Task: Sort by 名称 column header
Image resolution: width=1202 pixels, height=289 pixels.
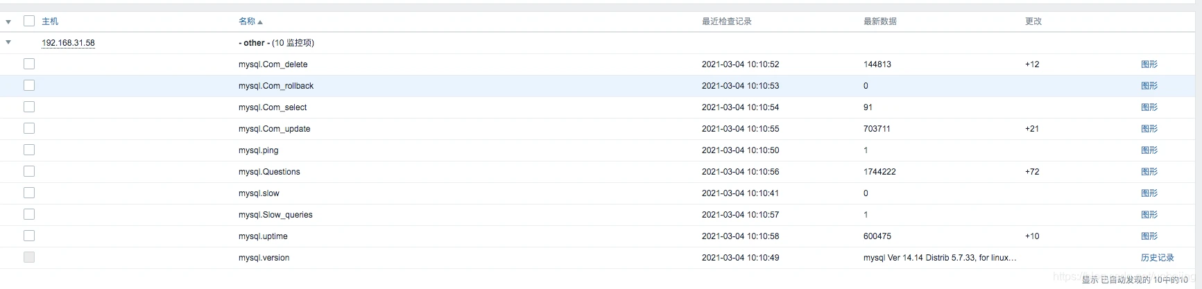Action: pos(250,21)
